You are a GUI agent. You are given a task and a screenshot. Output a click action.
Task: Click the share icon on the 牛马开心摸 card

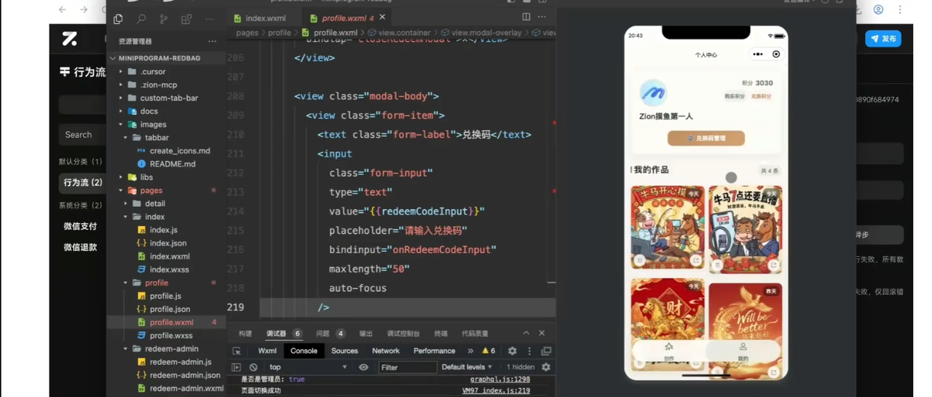pyautogui.click(x=696, y=260)
